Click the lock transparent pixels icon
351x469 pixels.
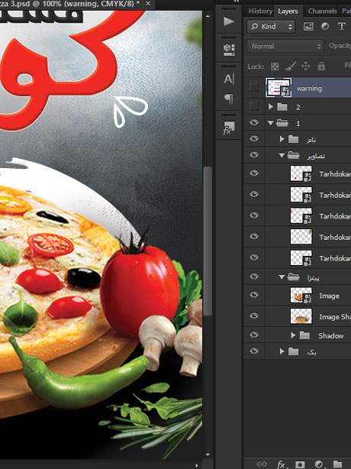point(275,66)
